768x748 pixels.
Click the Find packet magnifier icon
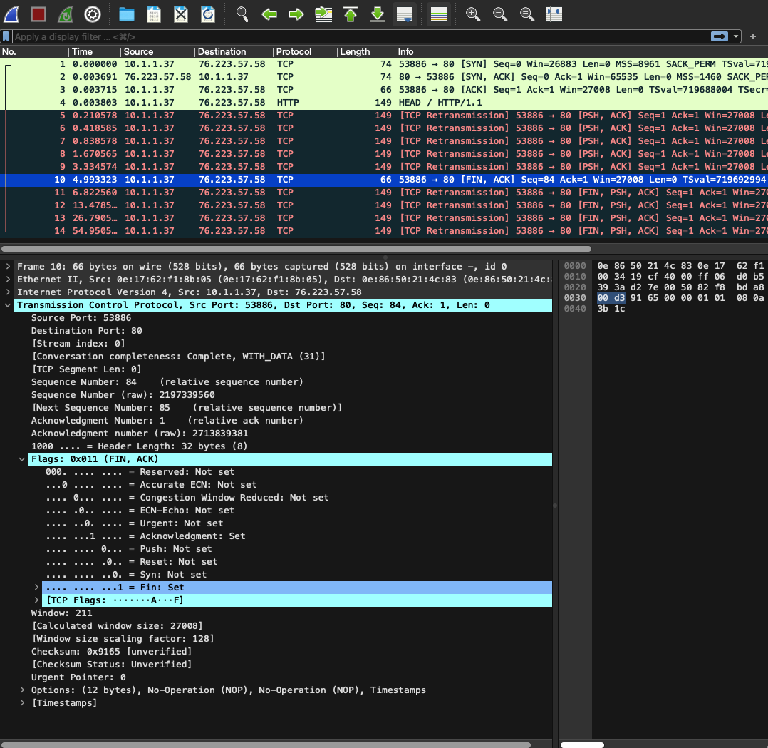[242, 14]
